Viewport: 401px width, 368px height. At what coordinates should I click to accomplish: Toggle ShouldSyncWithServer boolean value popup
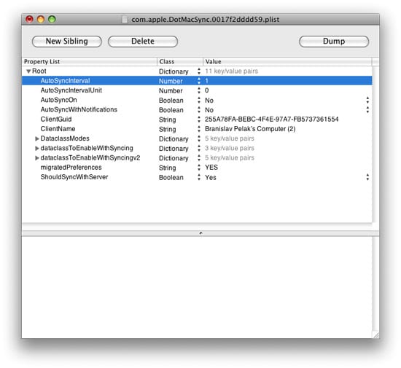(x=367, y=177)
